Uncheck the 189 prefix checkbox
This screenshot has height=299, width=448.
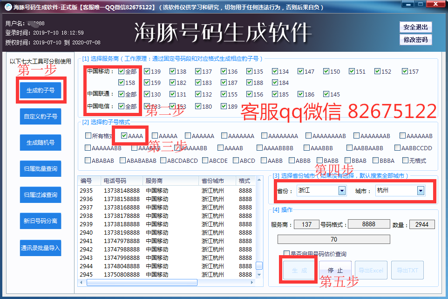(224, 106)
